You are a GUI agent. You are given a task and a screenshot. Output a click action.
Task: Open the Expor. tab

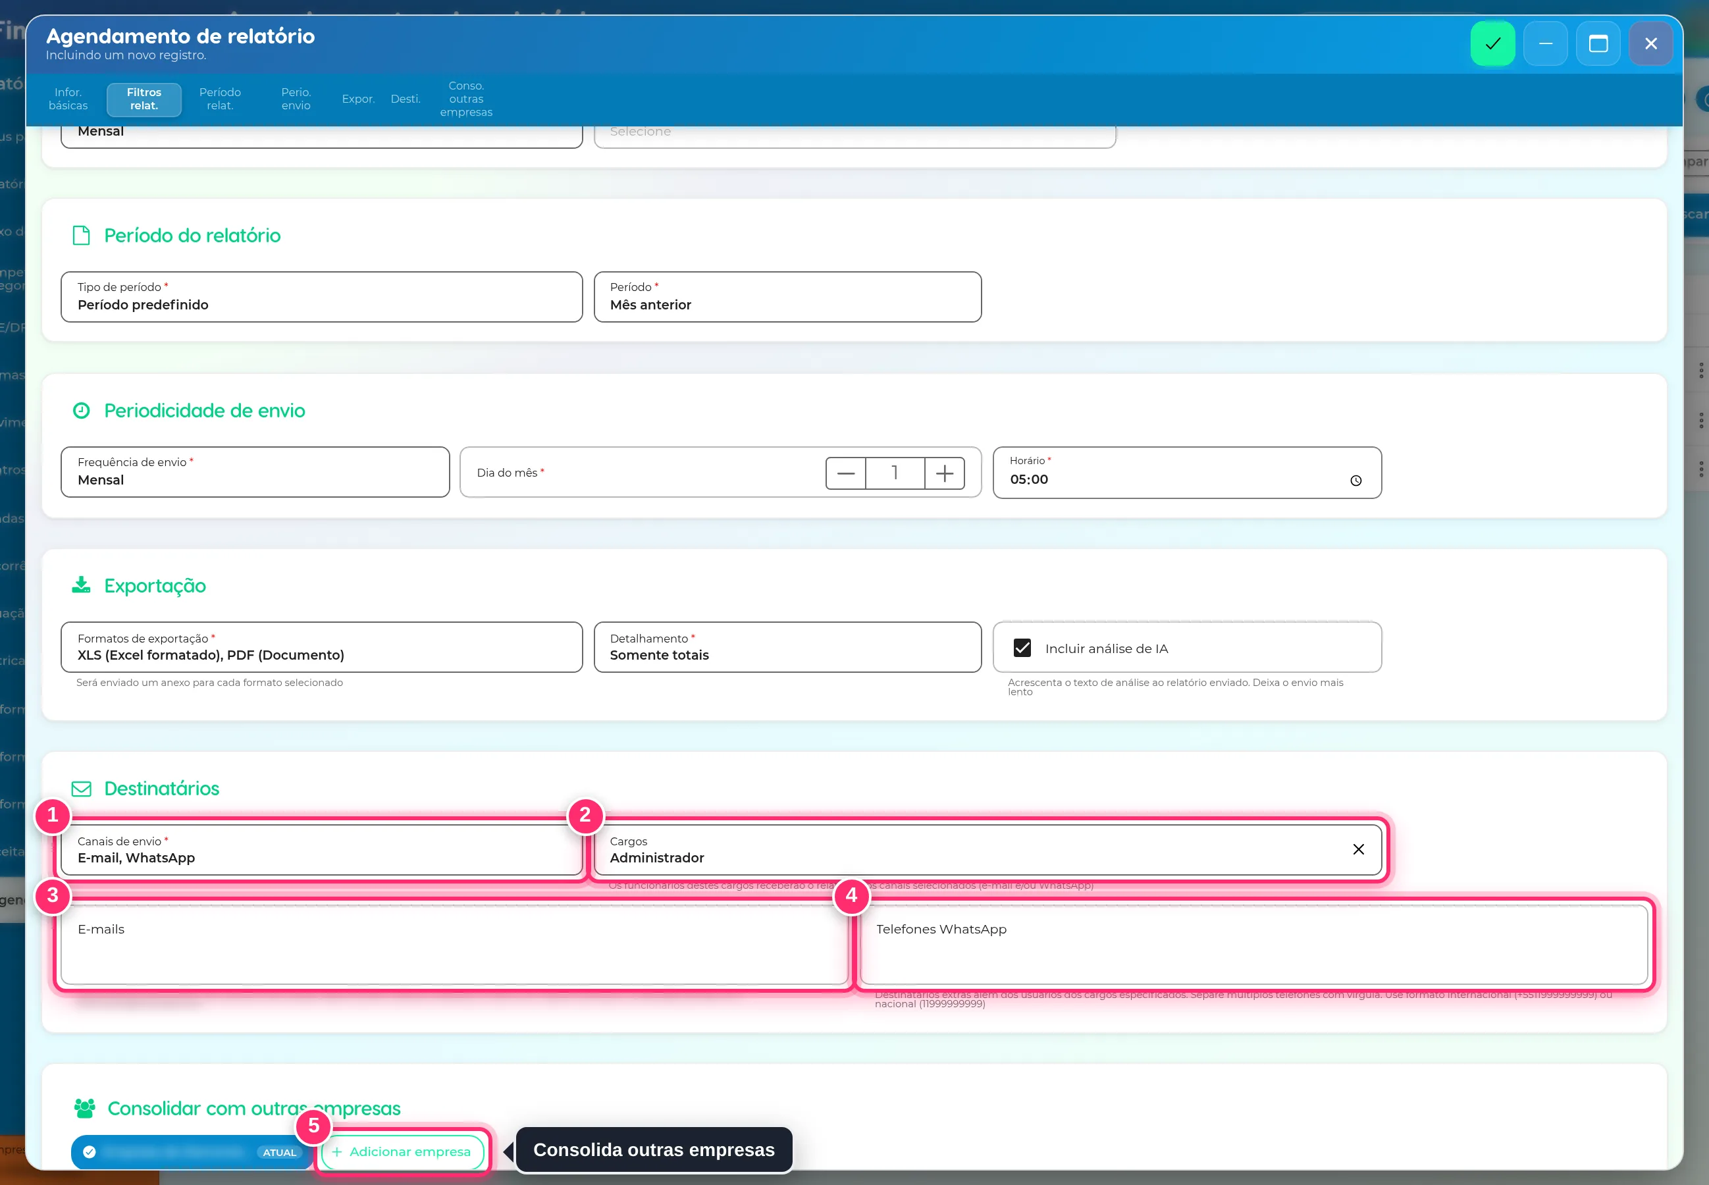358,99
